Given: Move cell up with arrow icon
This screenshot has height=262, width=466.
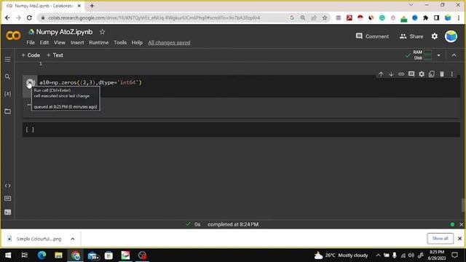Looking at the screenshot, I should click(381, 74).
